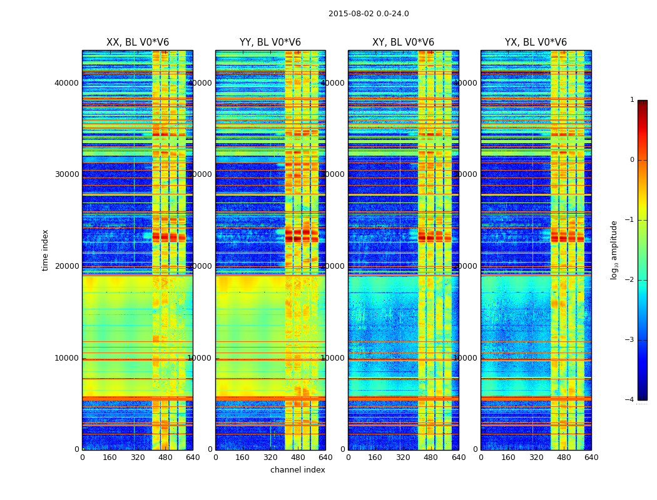This screenshot has height=500, width=657.
Task: Click the XY, BL V0*V6 subplot title
Action: point(403,42)
